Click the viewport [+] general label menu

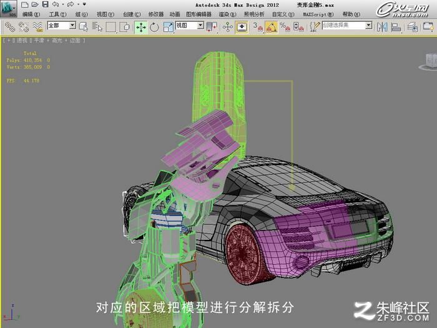(9, 41)
